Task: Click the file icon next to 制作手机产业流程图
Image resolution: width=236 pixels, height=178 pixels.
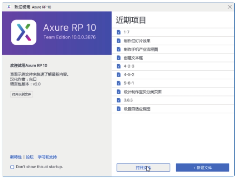Action: (119, 49)
